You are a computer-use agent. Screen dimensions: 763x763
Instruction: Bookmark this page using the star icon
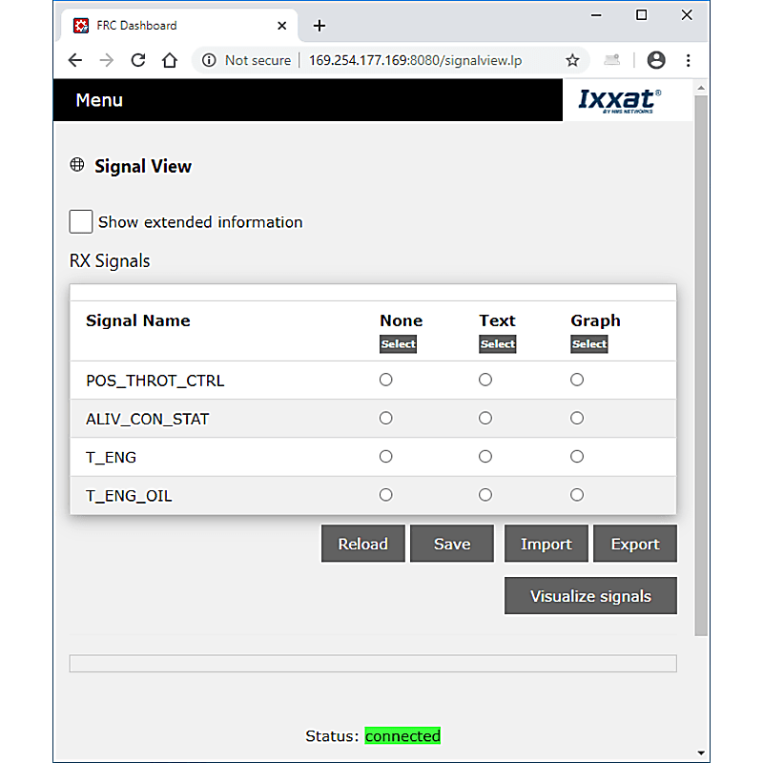[x=572, y=59]
